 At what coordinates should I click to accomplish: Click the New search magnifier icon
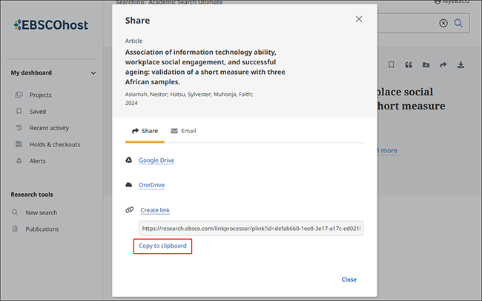(15, 212)
